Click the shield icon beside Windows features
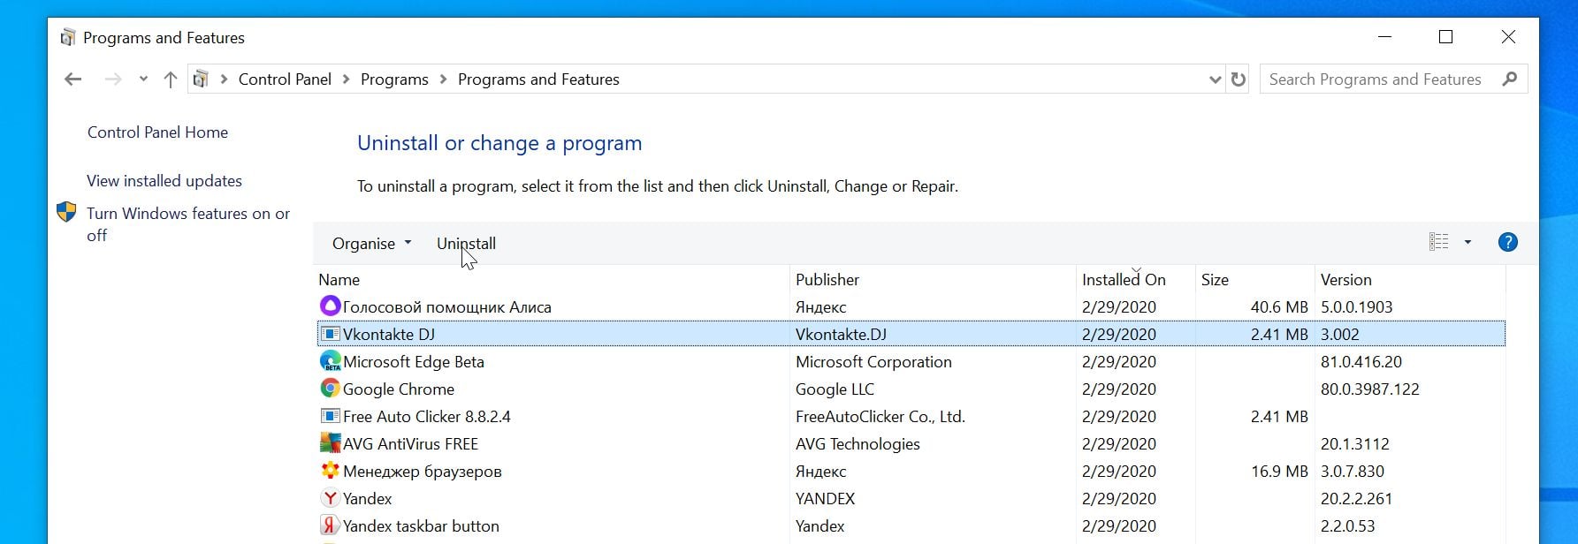 pyautogui.click(x=66, y=212)
